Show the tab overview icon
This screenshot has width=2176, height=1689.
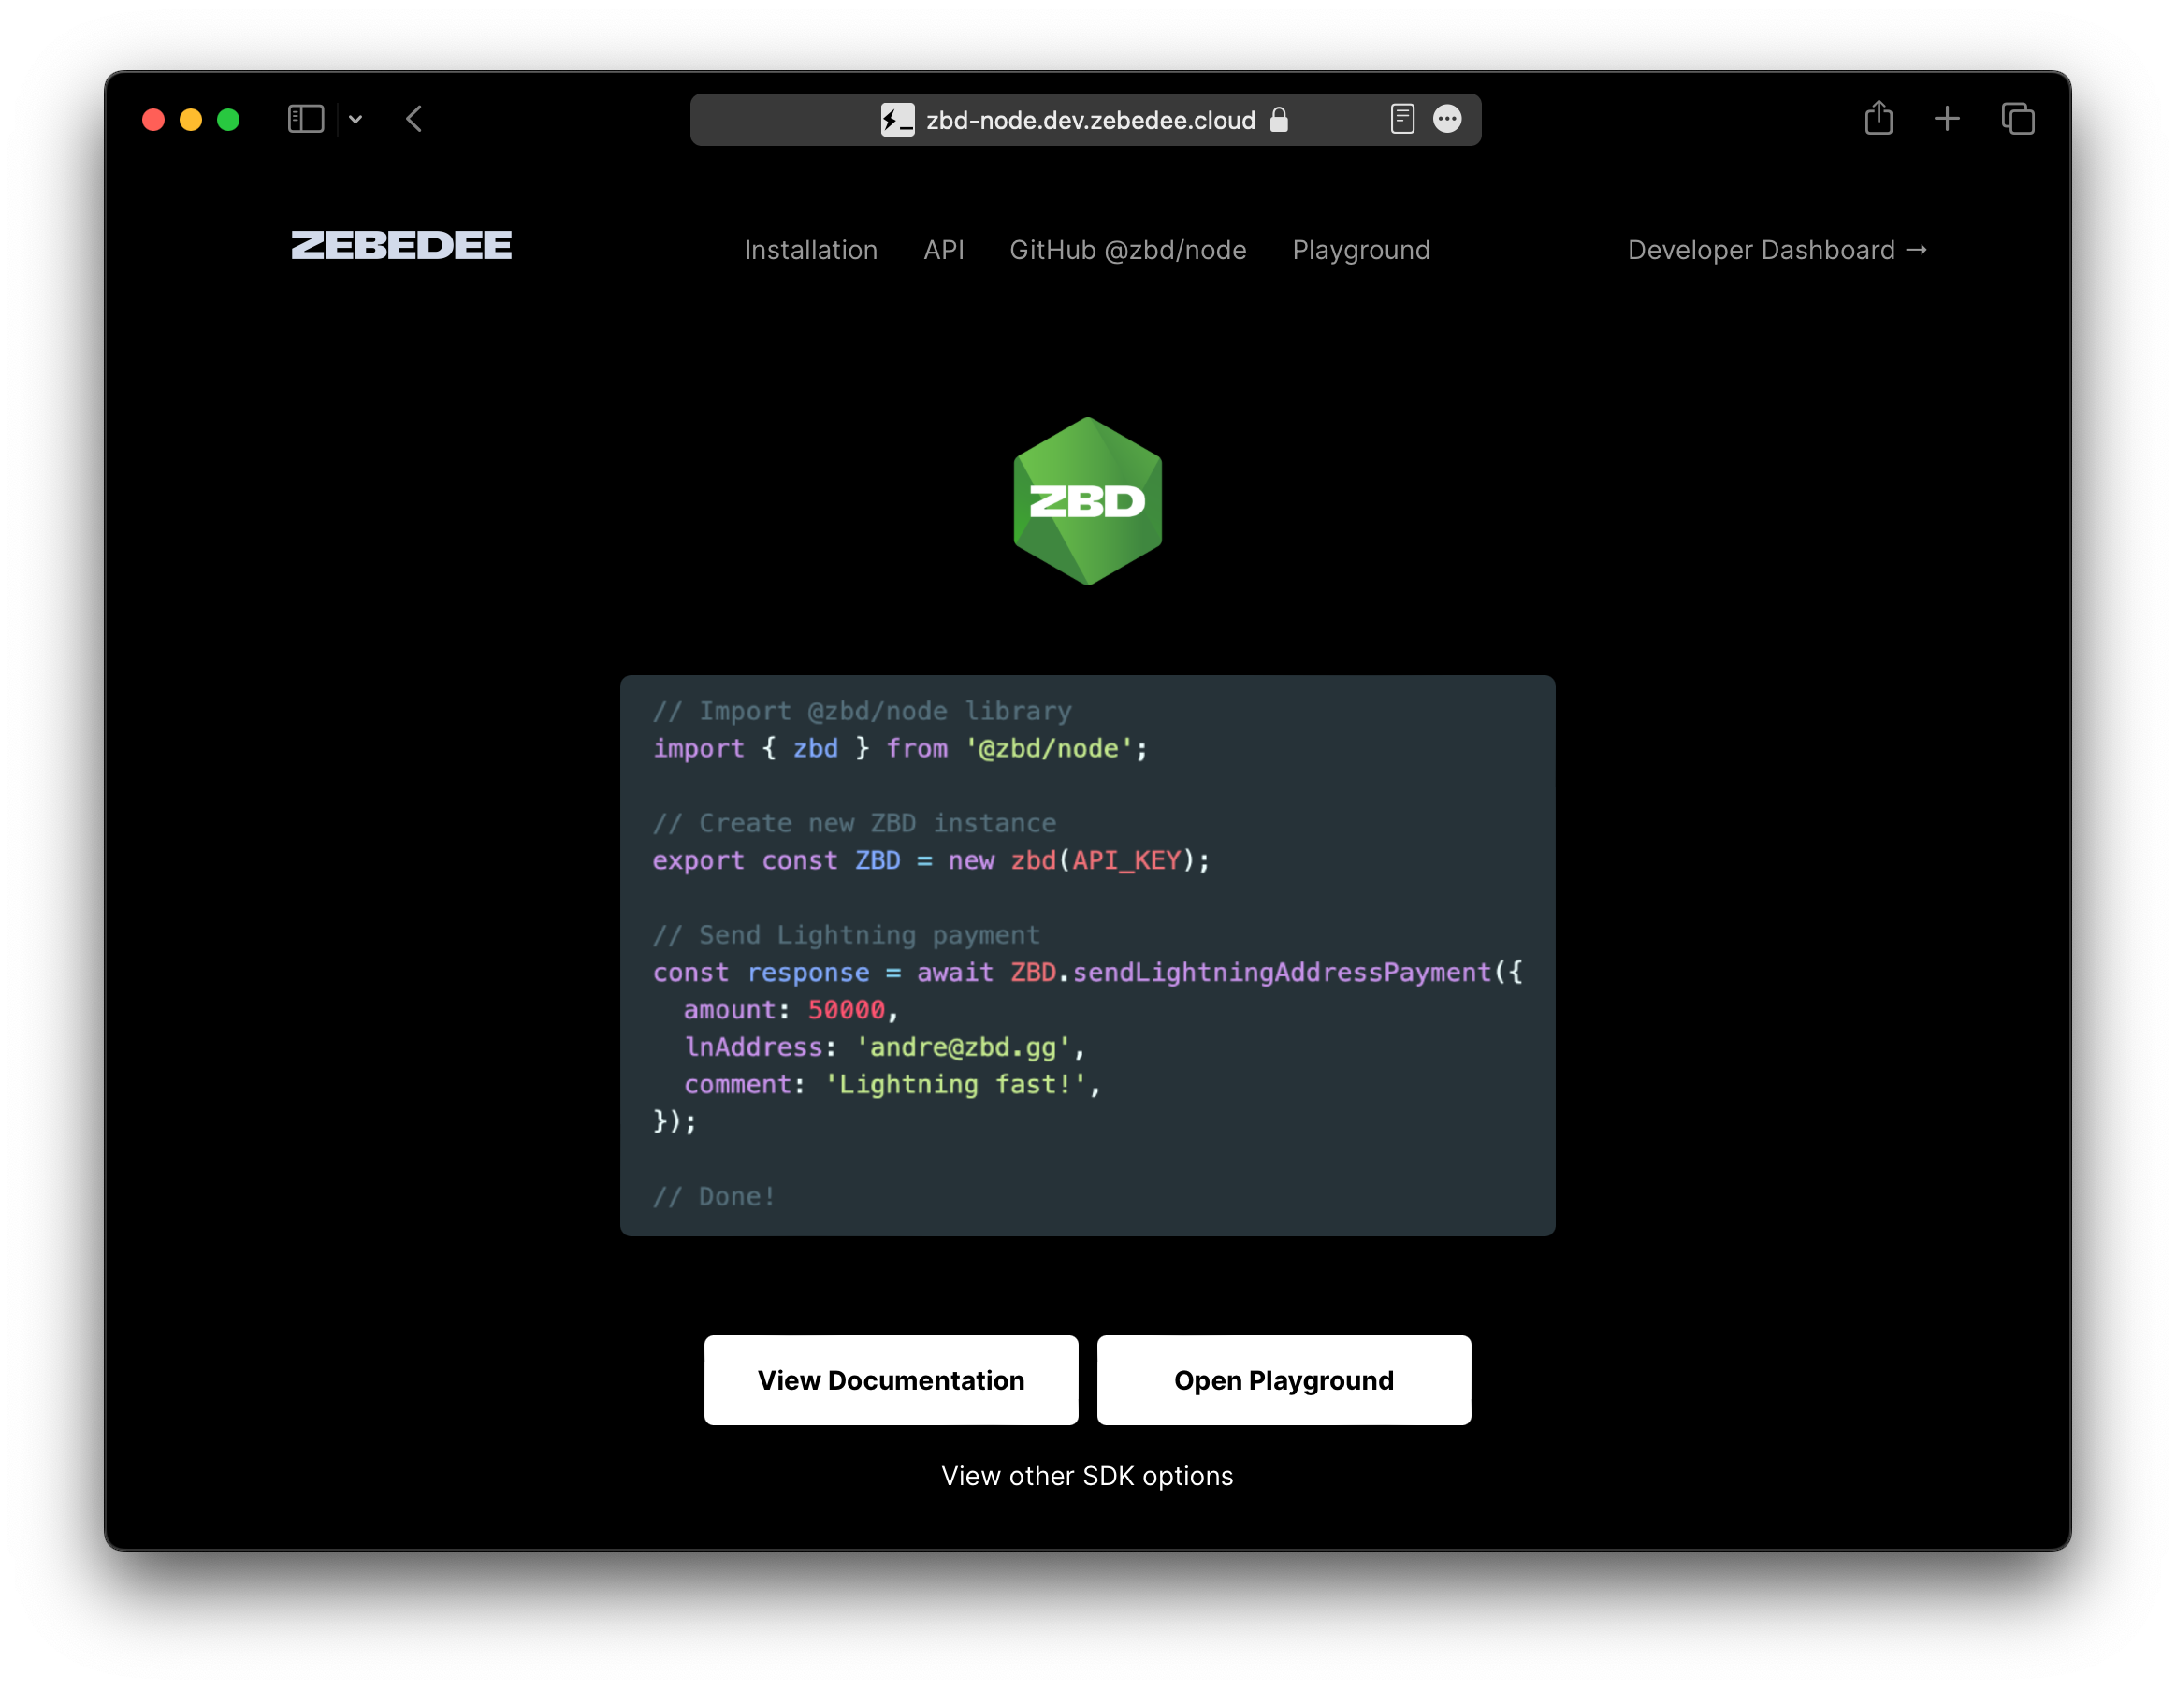point(2018,120)
